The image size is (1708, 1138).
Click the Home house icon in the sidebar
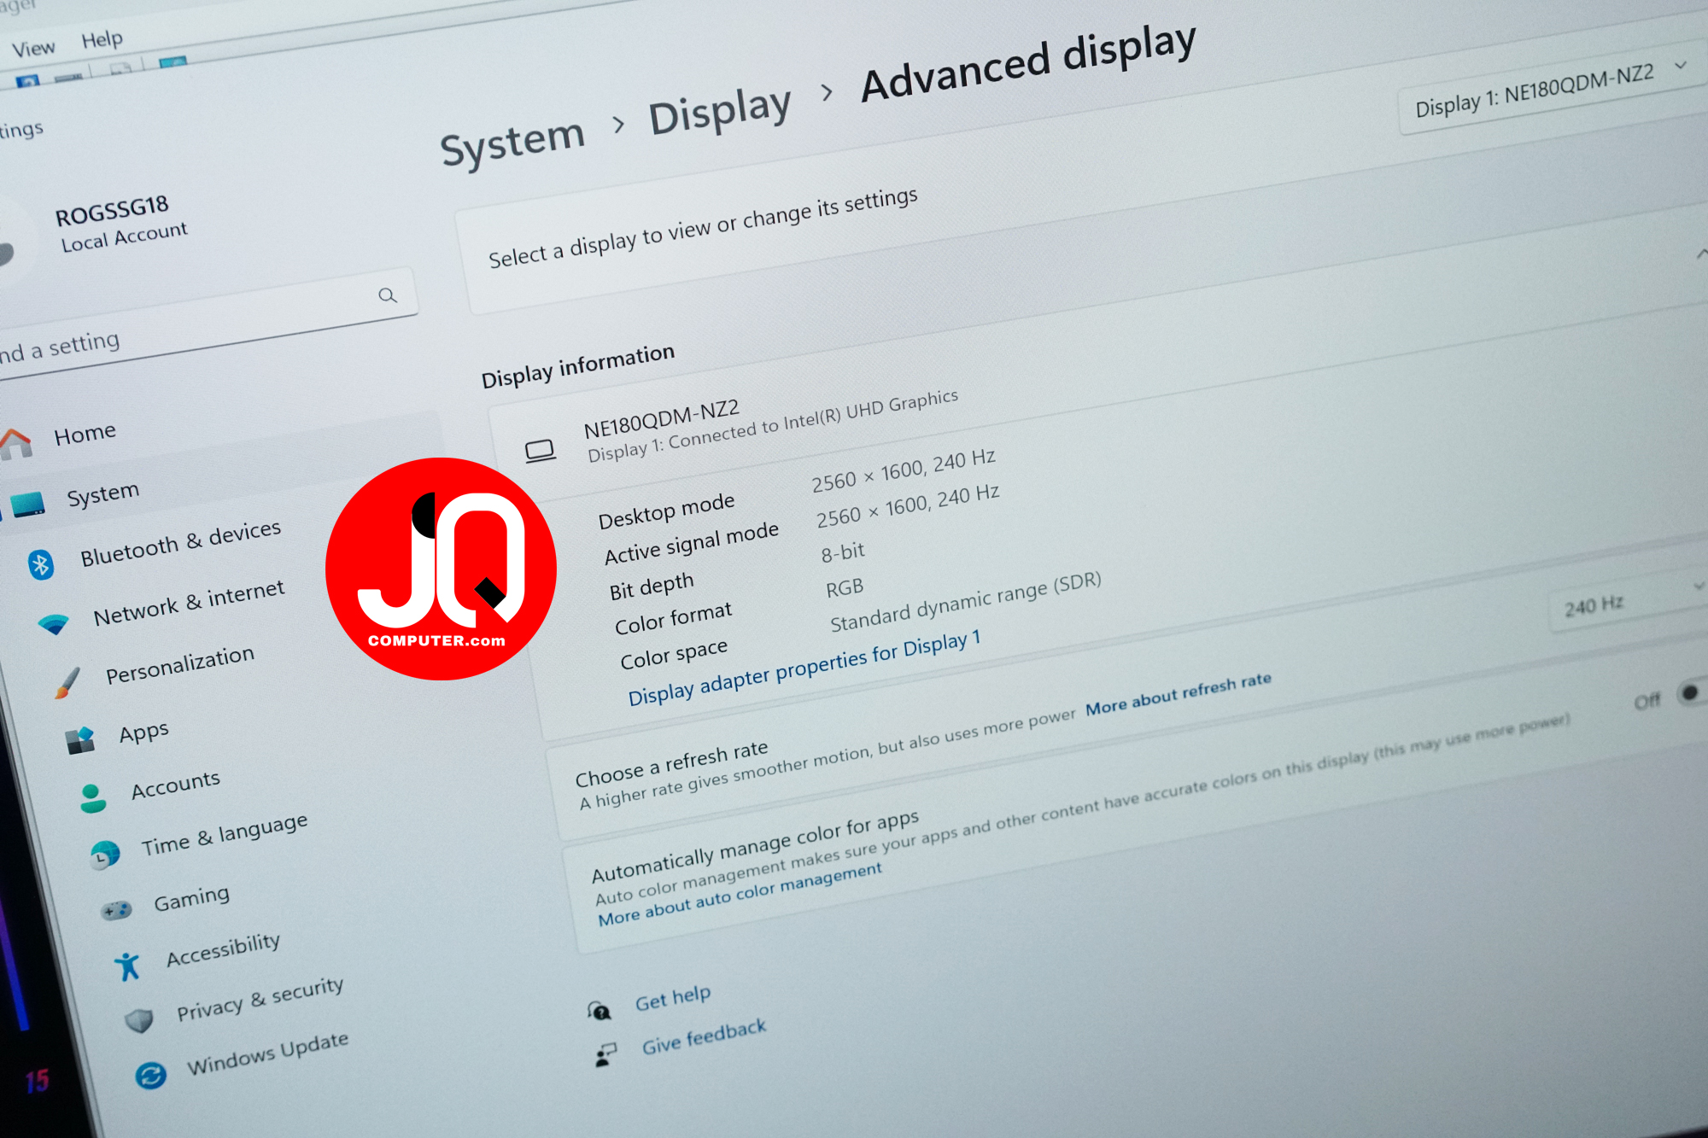click(16, 444)
